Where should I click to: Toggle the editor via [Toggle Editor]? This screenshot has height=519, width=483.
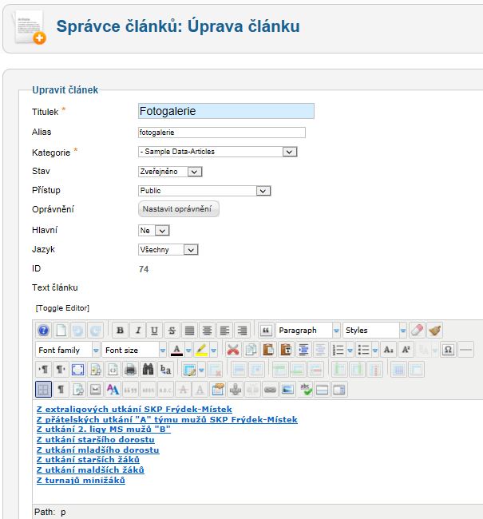[x=62, y=308]
